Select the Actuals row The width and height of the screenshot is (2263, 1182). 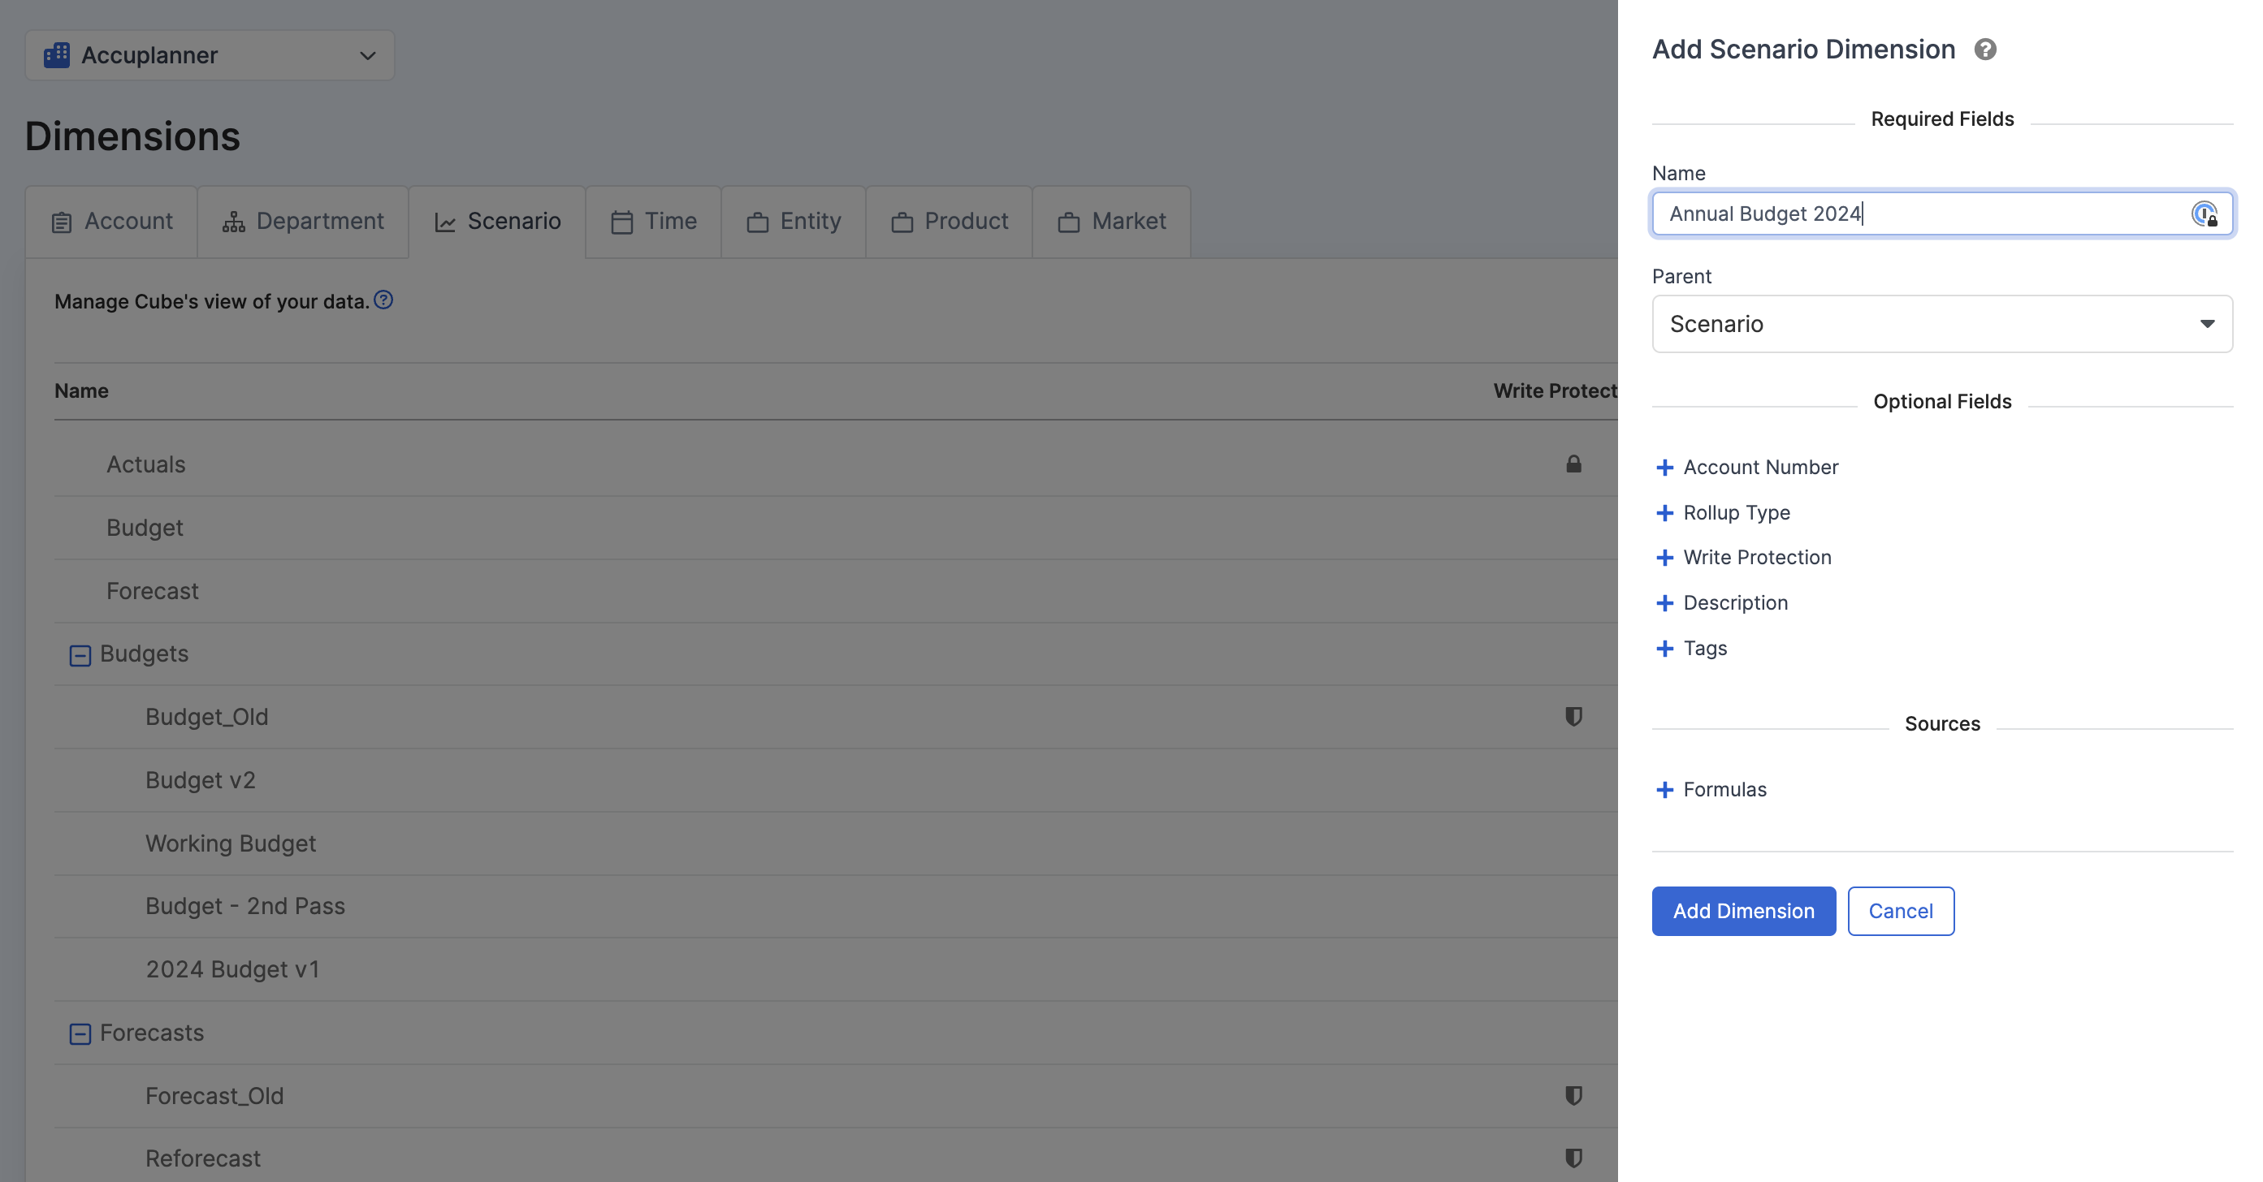pos(836,464)
